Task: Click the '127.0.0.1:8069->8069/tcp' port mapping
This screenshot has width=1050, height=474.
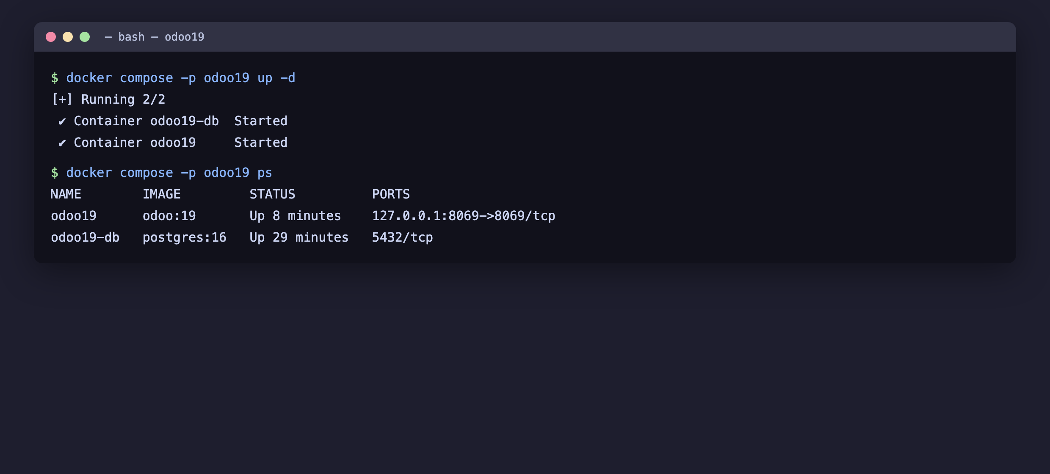Action: (x=464, y=216)
